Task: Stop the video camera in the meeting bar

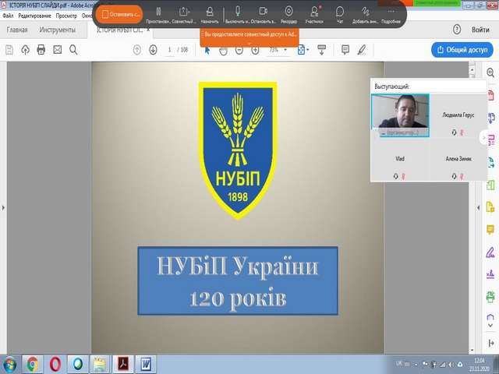Action: click(x=263, y=15)
